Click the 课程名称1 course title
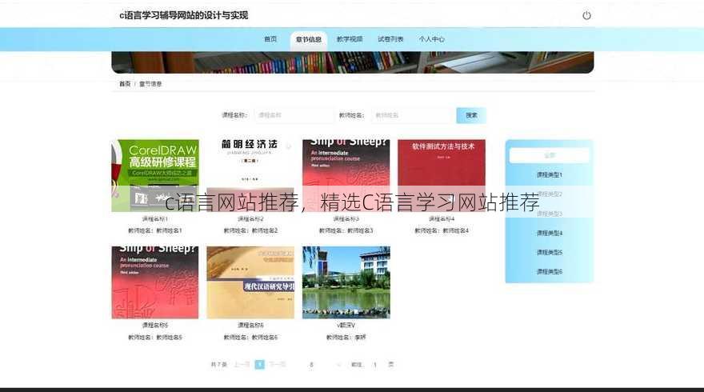The image size is (704, 392). 155,218
